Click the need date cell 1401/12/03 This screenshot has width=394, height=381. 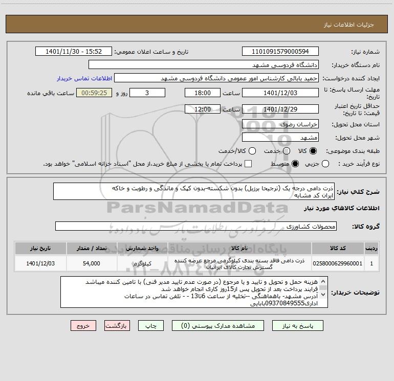point(40,263)
